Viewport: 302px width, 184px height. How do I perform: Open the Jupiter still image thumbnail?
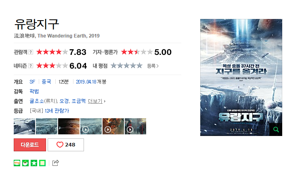click(x=69, y=126)
